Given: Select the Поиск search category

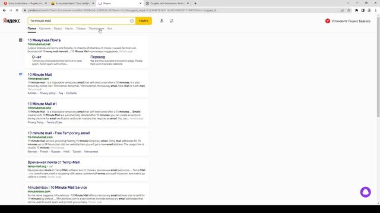Looking at the screenshot, I should [x=31, y=28].
